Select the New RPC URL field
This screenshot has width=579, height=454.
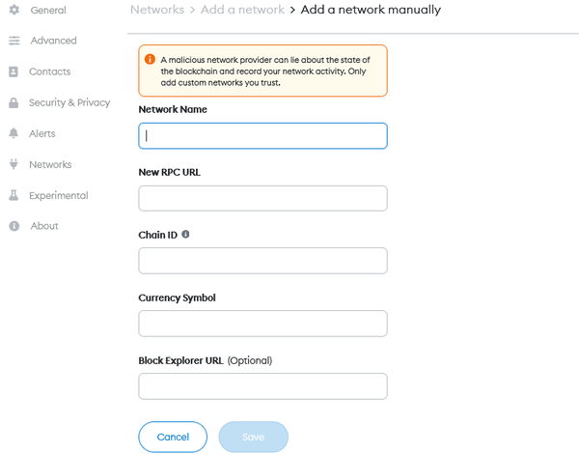(262, 199)
